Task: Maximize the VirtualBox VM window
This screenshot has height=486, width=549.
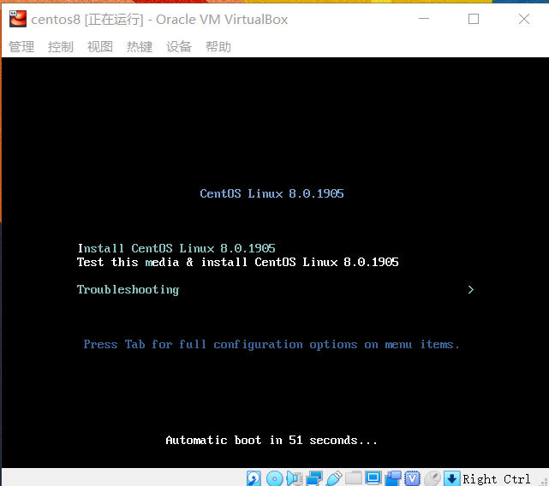Action: [474, 19]
